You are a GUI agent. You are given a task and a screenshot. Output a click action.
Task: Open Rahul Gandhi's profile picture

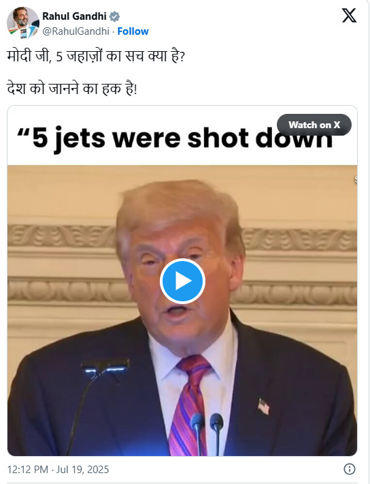pos(23,23)
